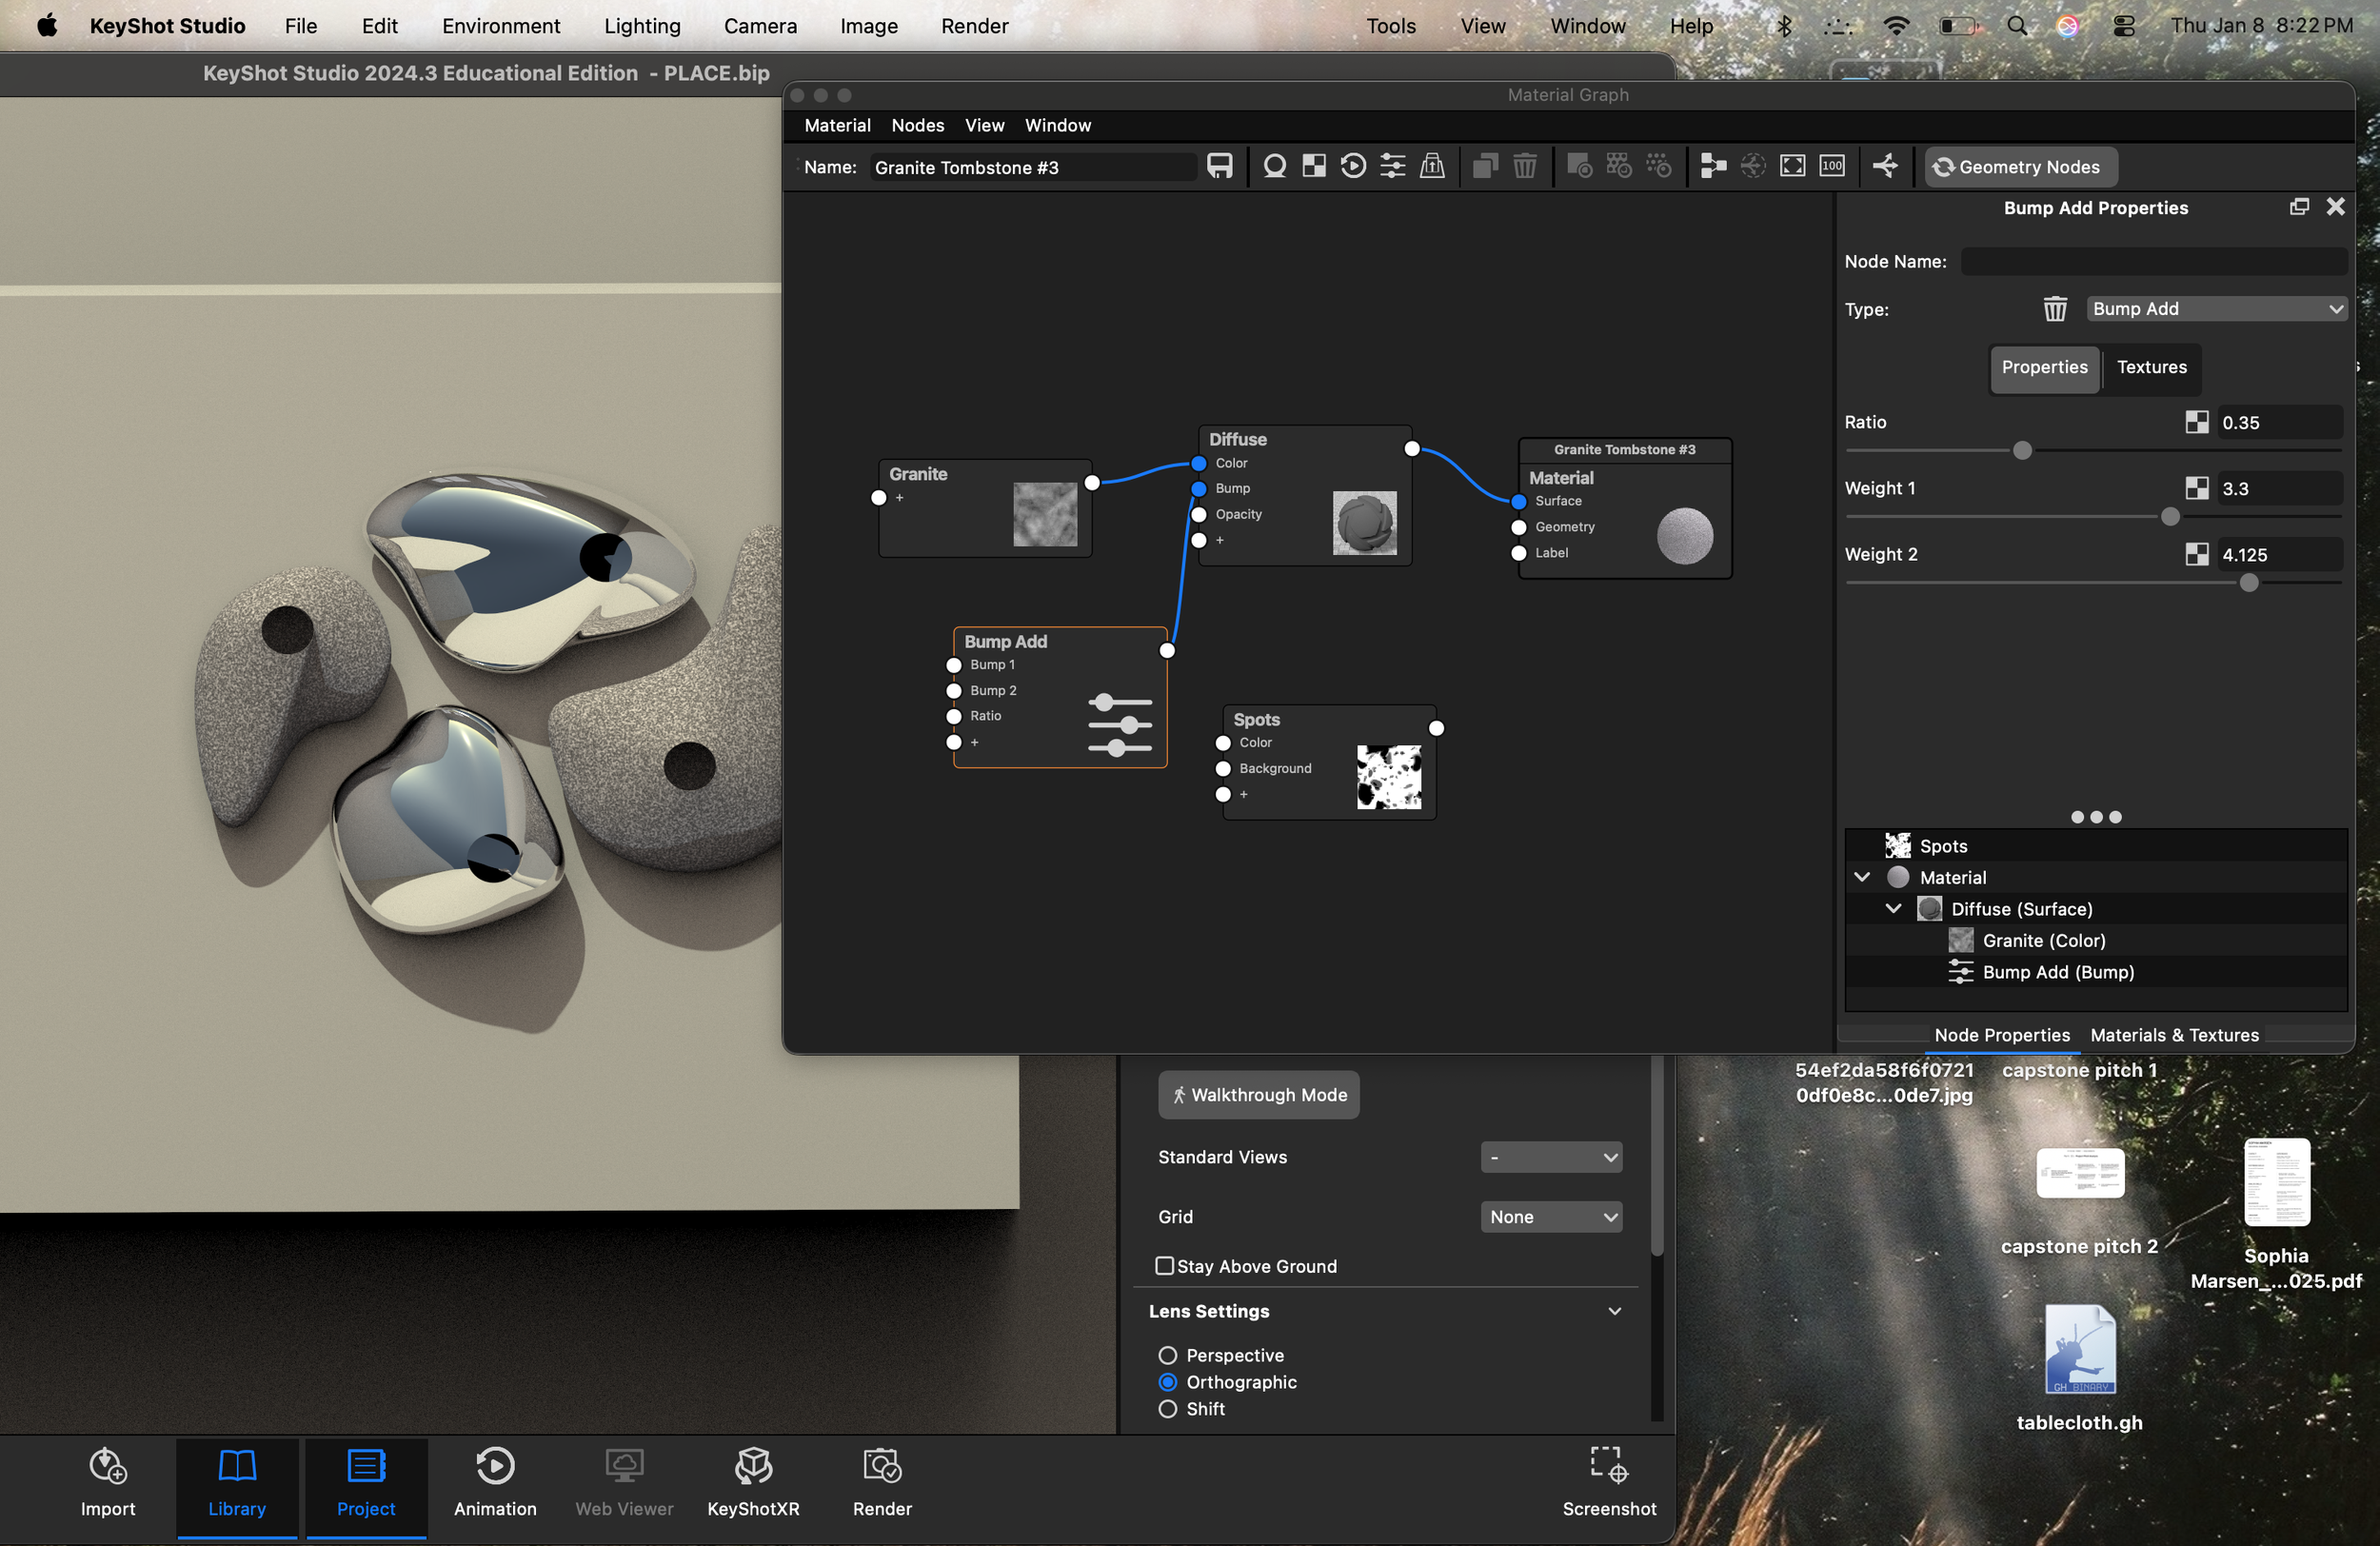Image resolution: width=2380 pixels, height=1546 pixels.
Task: Collapse the Diffuse (Surface) tree item
Action: point(1893,908)
